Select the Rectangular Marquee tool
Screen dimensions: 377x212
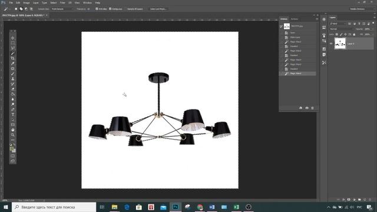tap(13, 43)
